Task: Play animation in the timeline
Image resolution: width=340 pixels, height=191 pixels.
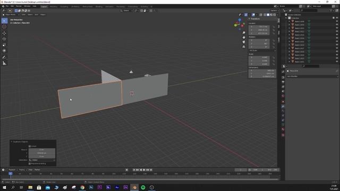Action: (x=144, y=170)
